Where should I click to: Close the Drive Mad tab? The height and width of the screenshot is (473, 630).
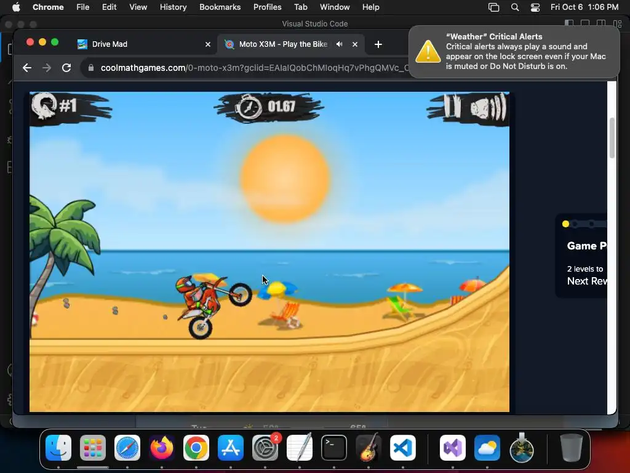pos(208,44)
